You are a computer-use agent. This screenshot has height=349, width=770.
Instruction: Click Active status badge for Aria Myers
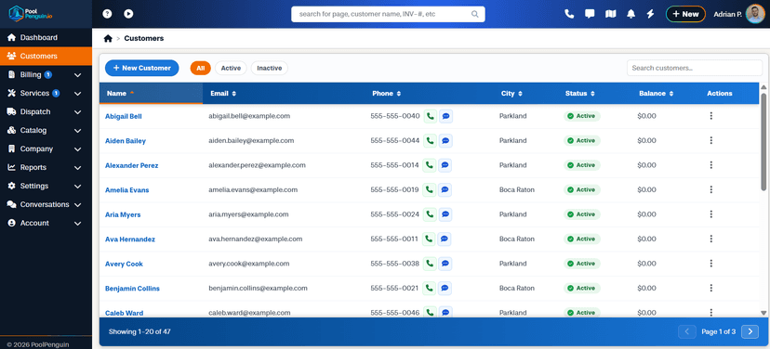tap(581, 214)
